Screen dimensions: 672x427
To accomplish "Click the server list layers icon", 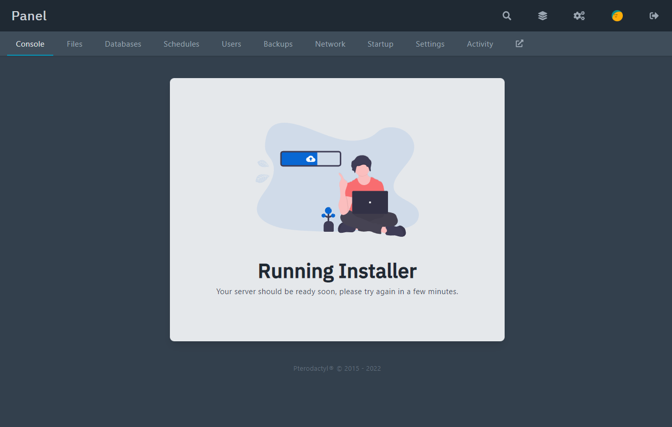I will [543, 16].
